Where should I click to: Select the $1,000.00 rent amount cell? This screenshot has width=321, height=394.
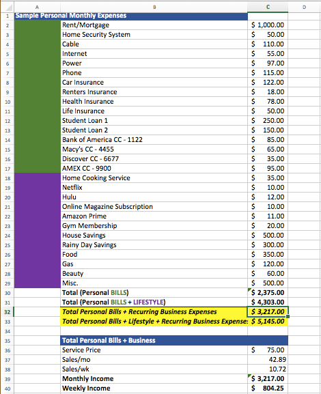tap(268, 25)
